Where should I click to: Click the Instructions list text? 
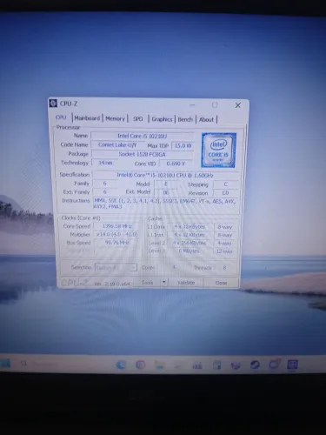point(165,204)
